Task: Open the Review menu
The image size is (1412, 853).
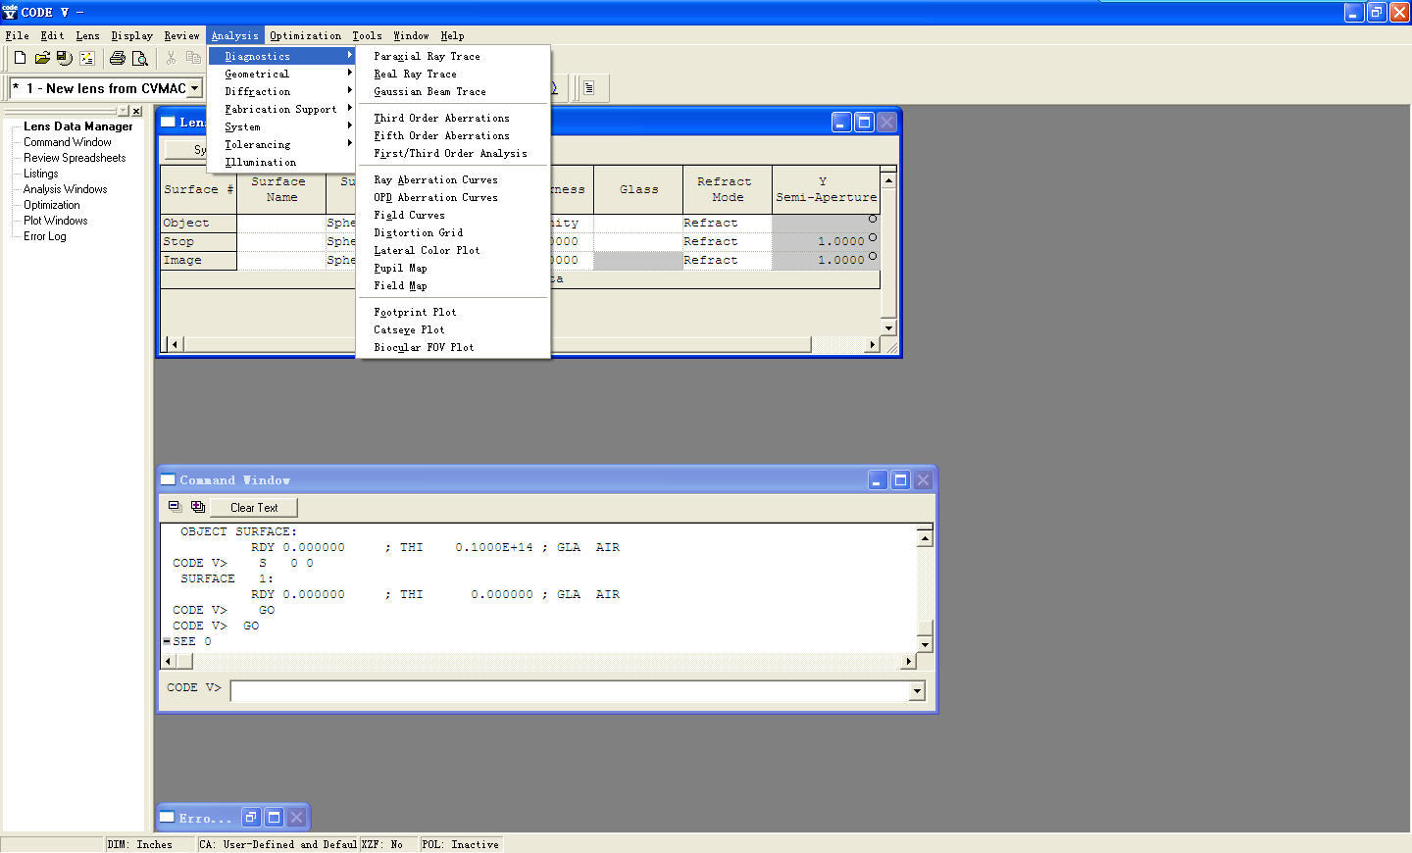Action: [x=181, y=35]
